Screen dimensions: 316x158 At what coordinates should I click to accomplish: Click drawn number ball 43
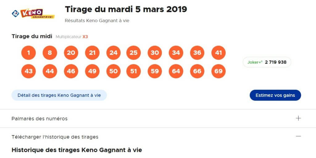[x=28, y=71]
